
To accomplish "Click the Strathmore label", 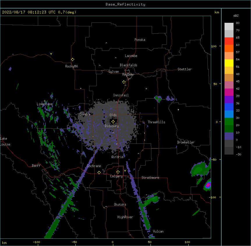I will point(150,178).
